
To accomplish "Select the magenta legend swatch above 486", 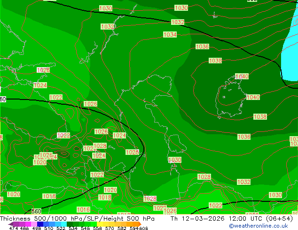I will (x=28, y=224).
